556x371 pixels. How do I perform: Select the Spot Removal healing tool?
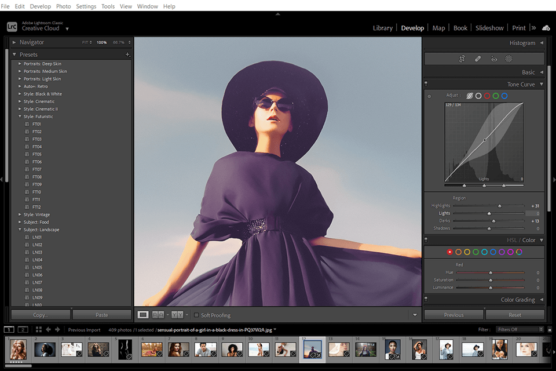478,59
